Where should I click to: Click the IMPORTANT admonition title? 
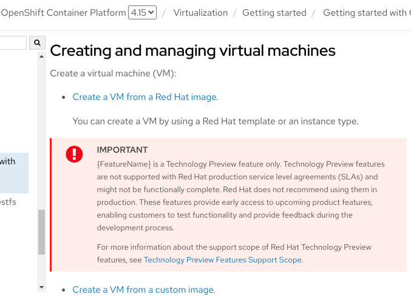pos(122,150)
